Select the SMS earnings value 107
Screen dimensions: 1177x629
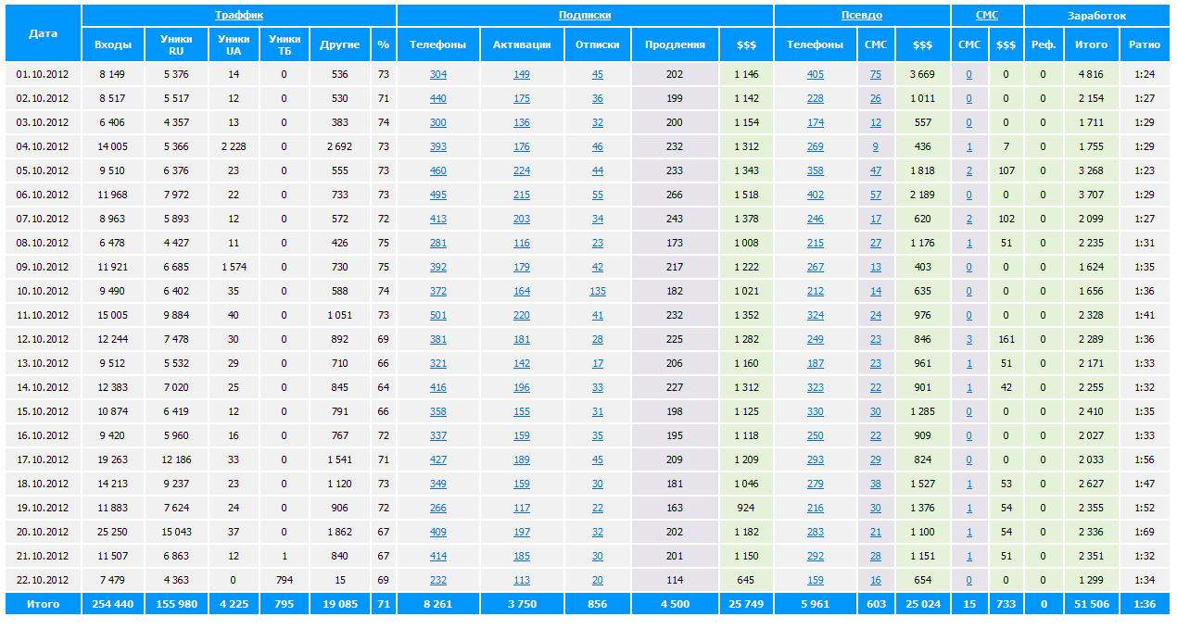pyautogui.click(x=1006, y=170)
